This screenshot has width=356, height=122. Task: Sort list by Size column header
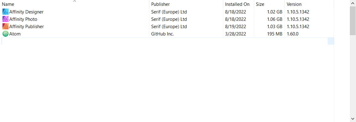[x=260, y=4]
